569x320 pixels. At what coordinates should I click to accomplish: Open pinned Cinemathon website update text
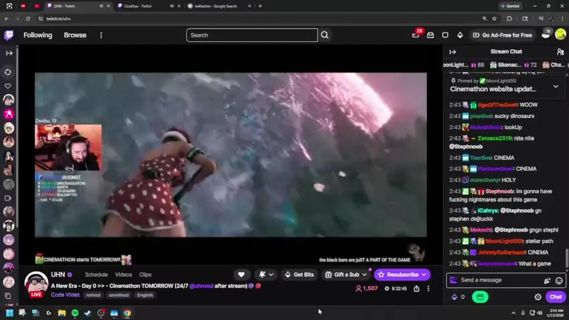pos(492,89)
